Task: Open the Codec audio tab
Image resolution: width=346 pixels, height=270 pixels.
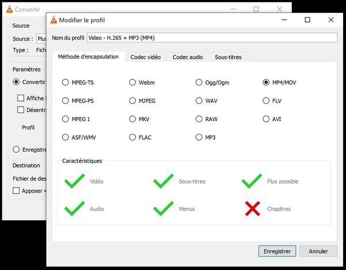Action: pyautogui.click(x=188, y=57)
